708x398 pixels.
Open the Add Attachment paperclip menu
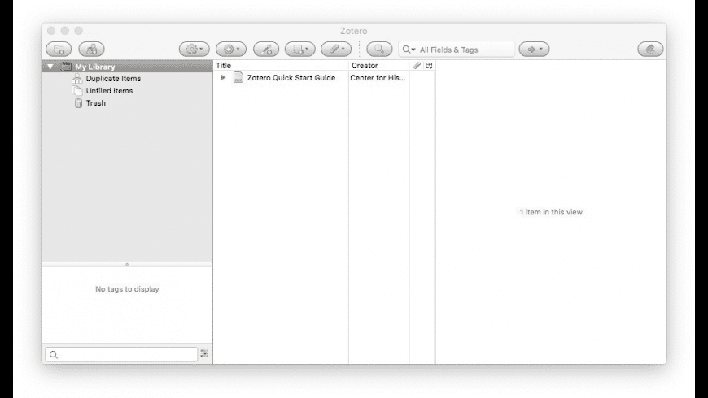336,49
